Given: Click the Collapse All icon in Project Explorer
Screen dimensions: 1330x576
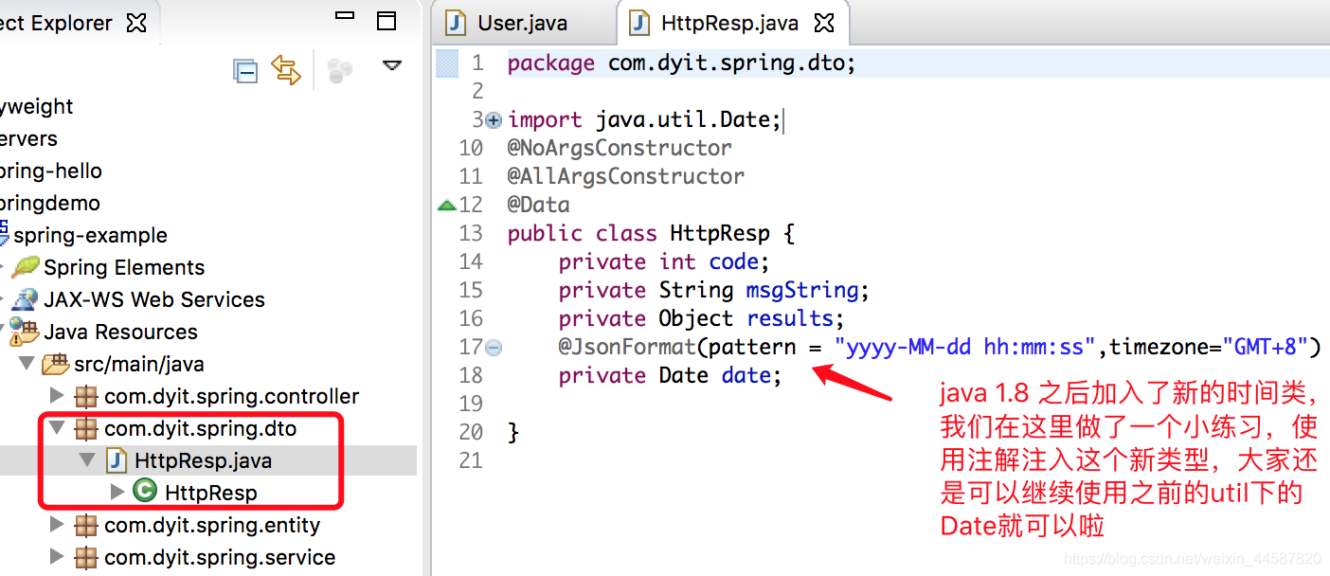Looking at the screenshot, I should [245, 71].
